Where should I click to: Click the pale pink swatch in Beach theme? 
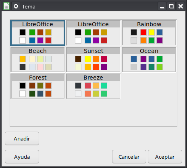click(x=40, y=67)
